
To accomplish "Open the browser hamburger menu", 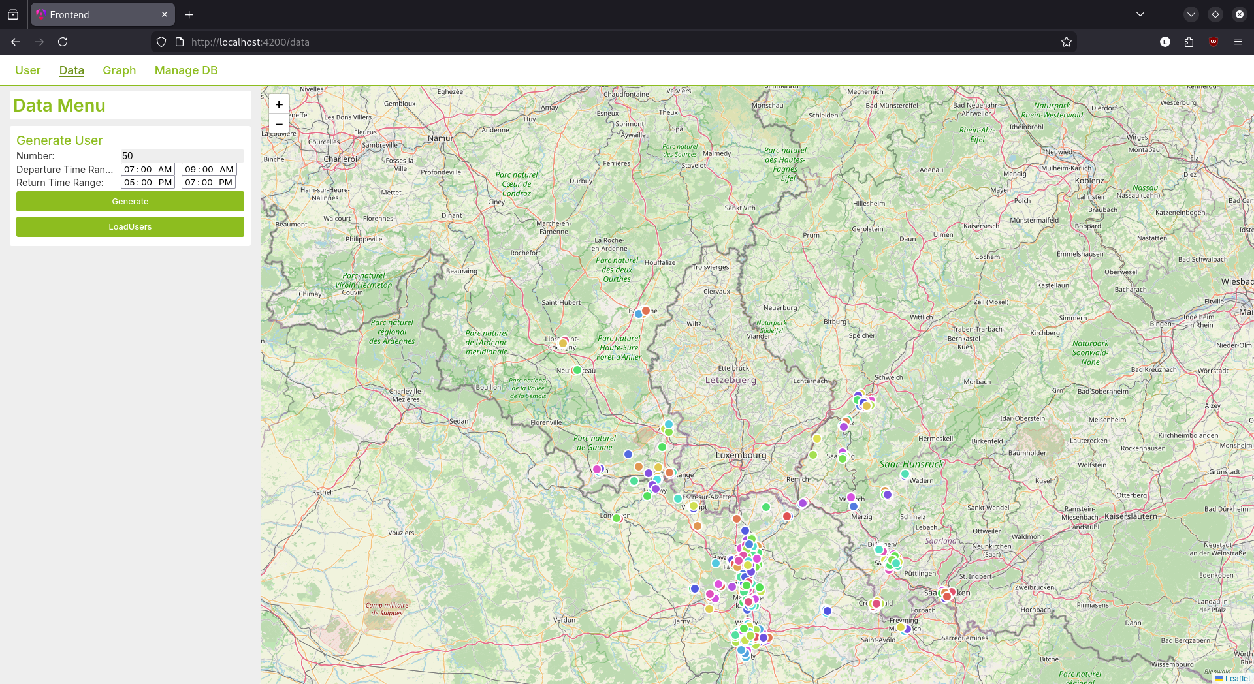I will coord(1238,42).
